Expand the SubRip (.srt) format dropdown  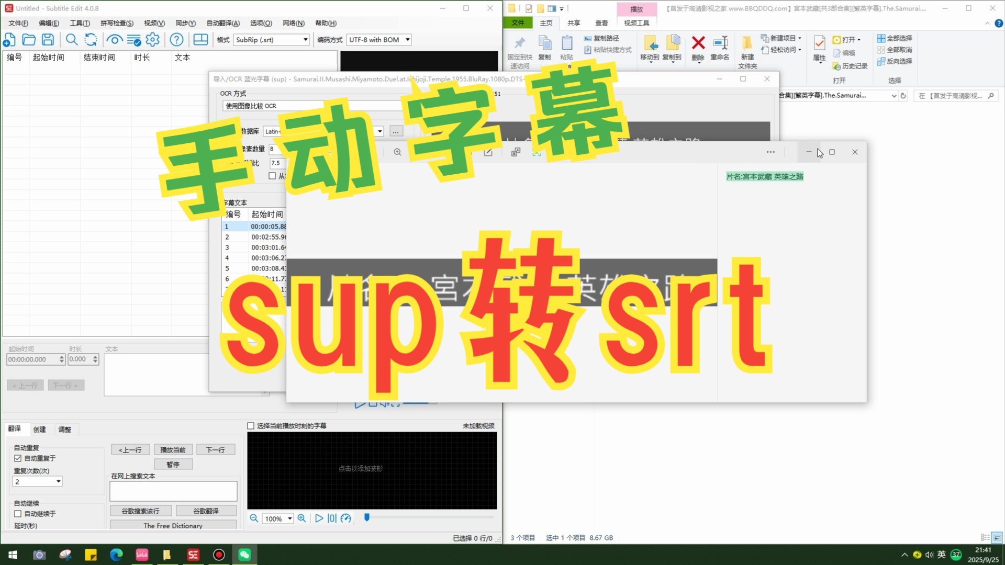point(305,40)
